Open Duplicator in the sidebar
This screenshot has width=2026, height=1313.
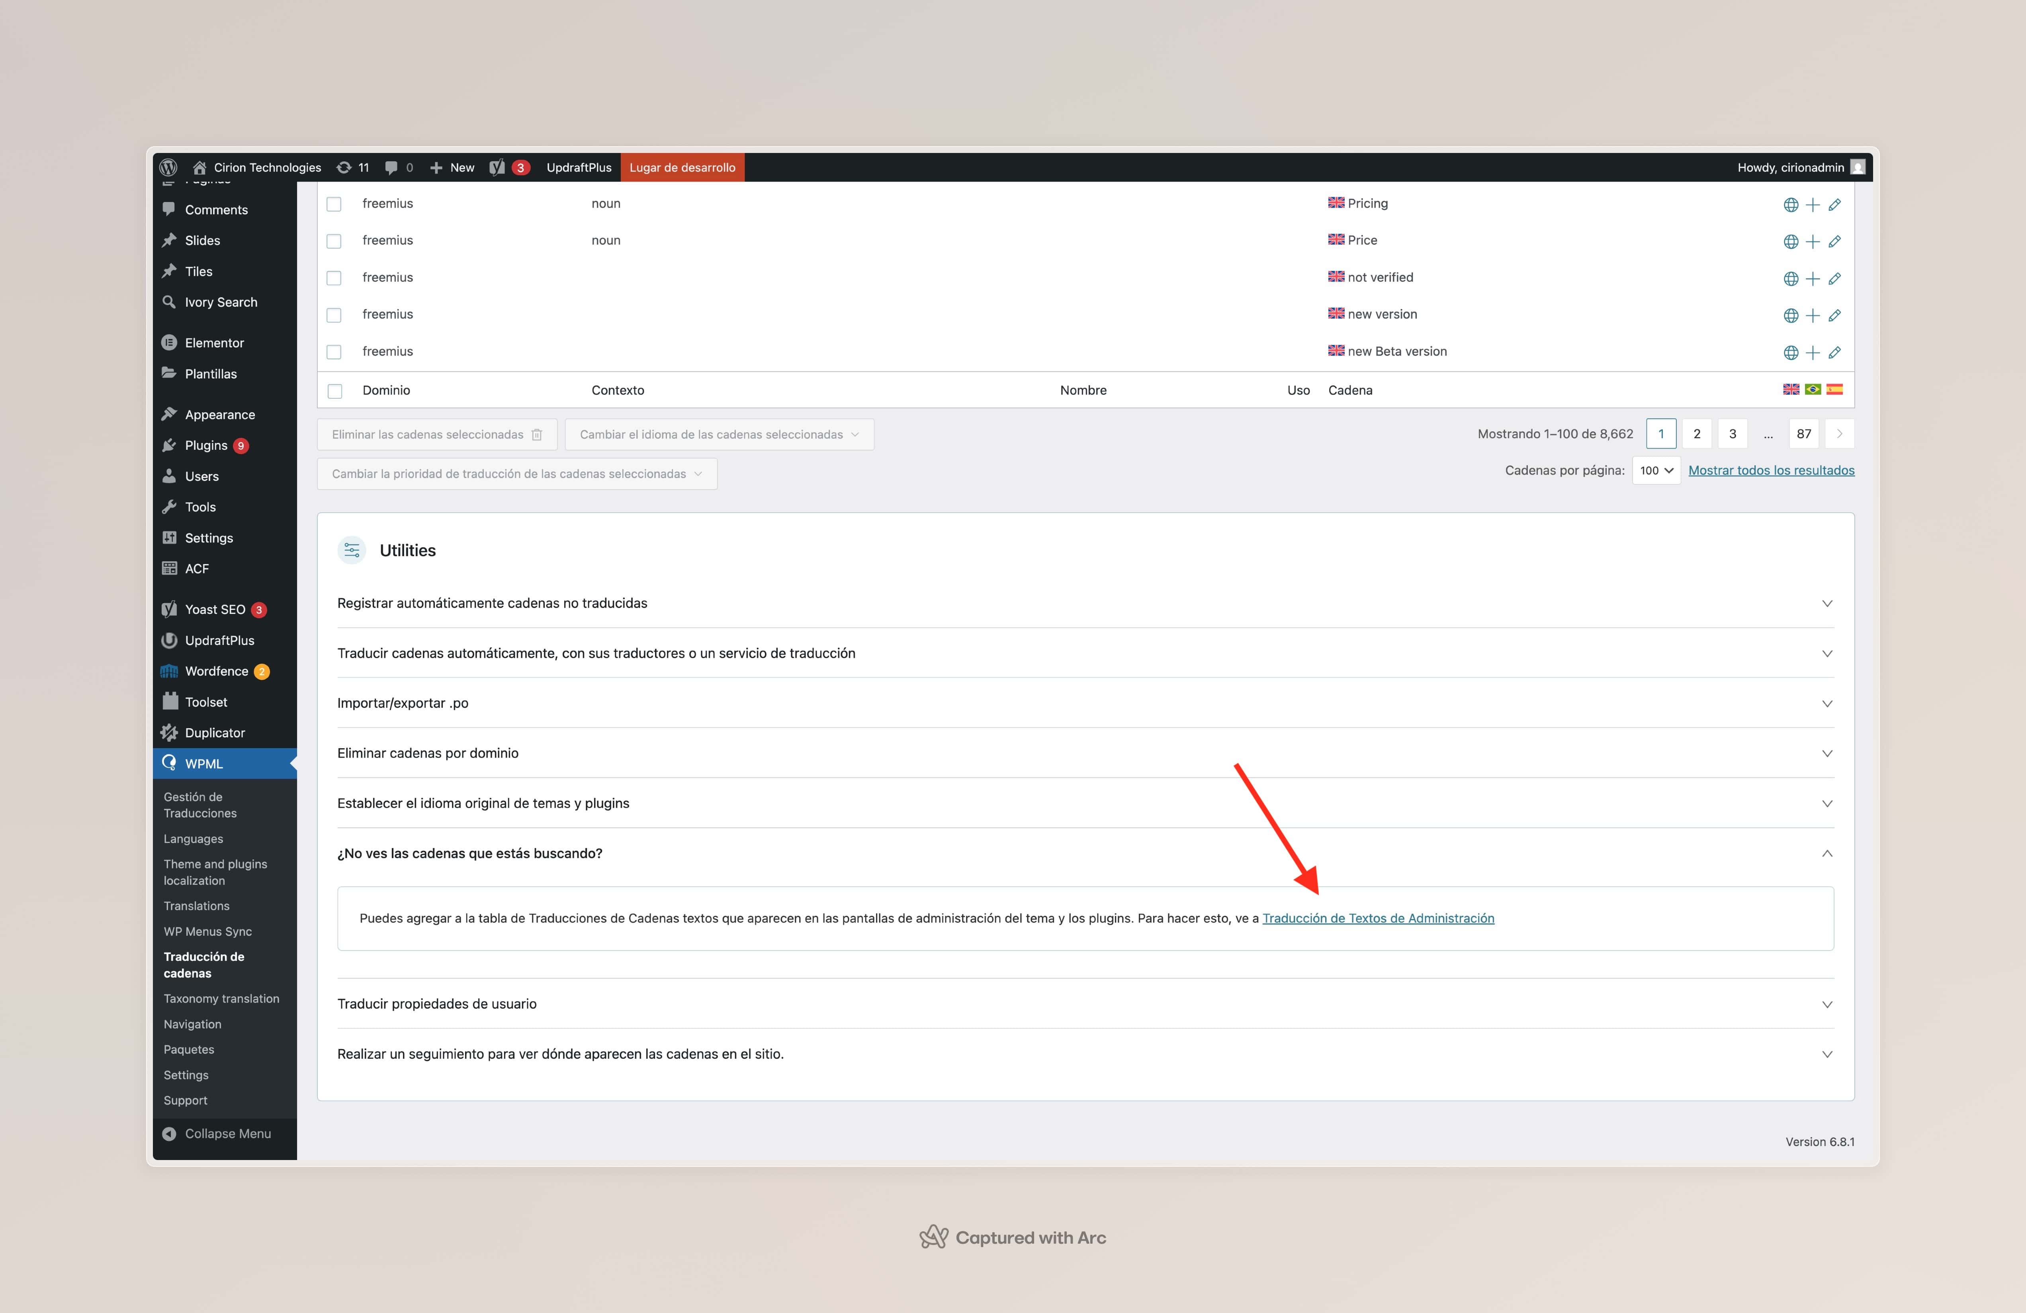click(x=225, y=733)
